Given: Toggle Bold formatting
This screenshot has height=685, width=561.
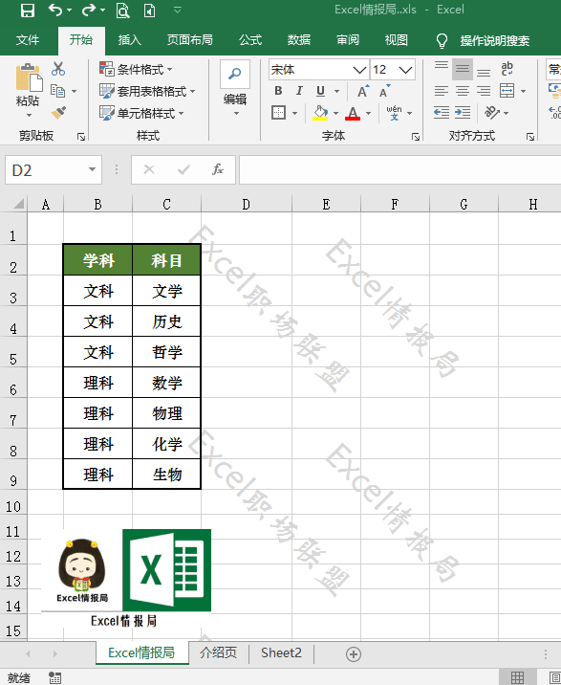Looking at the screenshot, I should (278, 91).
